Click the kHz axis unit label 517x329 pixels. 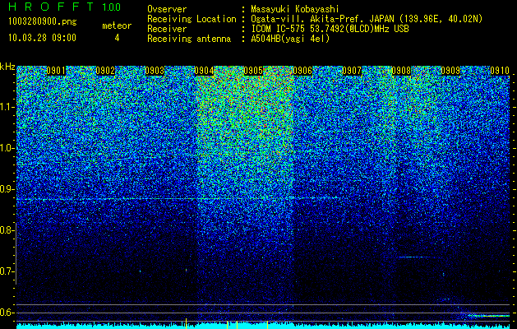[x=7, y=67]
